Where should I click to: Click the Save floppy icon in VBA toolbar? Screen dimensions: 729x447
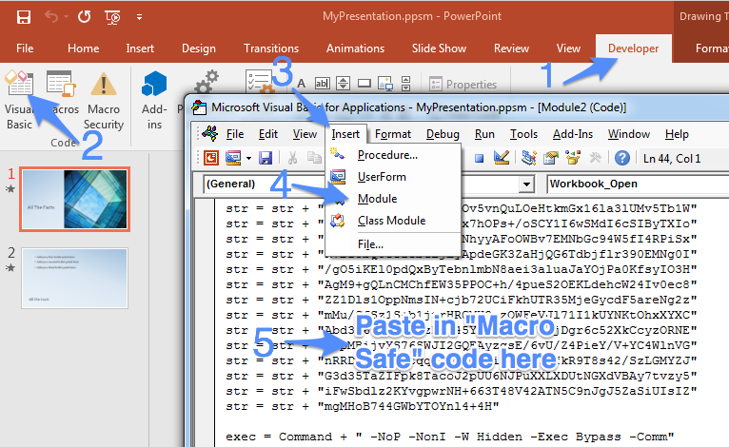pyautogui.click(x=266, y=158)
